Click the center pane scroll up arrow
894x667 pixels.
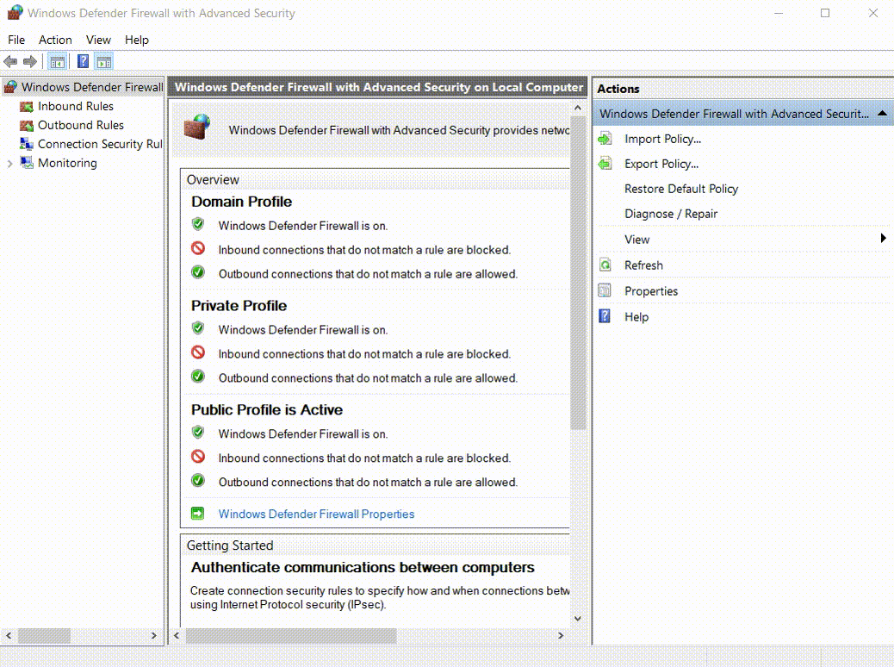tap(578, 108)
